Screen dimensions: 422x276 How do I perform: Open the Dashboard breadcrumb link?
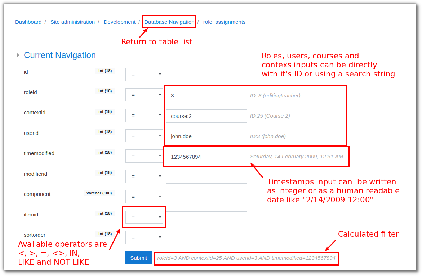pos(28,22)
